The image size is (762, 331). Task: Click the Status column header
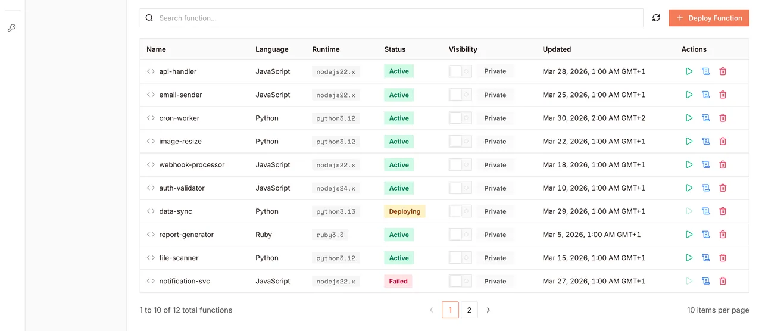coord(395,49)
